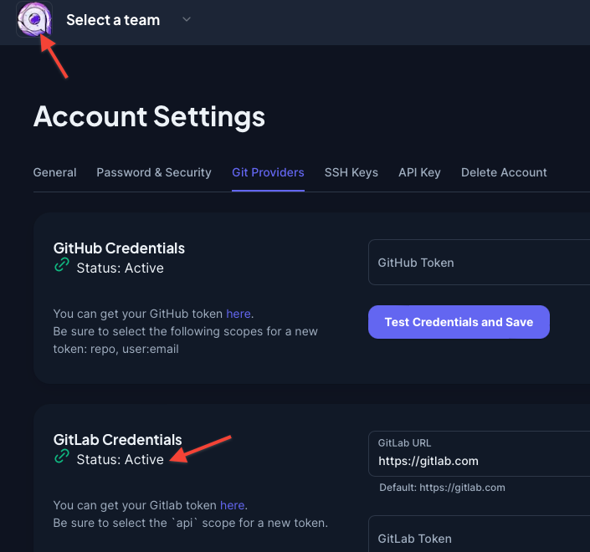Follow the Gitlab token 'here' link
The image size is (590, 552).
tap(233, 505)
